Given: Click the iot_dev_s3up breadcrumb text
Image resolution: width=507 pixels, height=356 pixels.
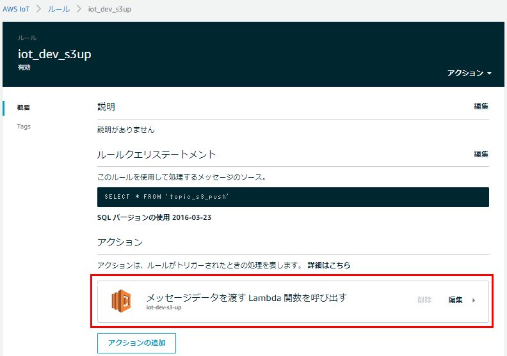Looking at the screenshot, I should (109, 9).
